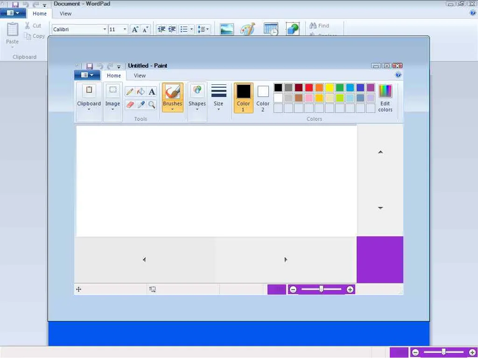Screen dimensions: 478x358
Task: Click WordPad Save icon in title bar
Action: [x=15, y=4]
